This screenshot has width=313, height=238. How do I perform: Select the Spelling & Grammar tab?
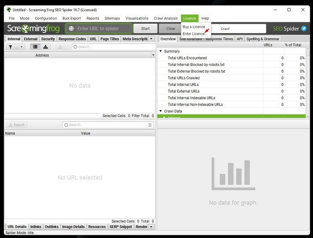click(x=263, y=39)
